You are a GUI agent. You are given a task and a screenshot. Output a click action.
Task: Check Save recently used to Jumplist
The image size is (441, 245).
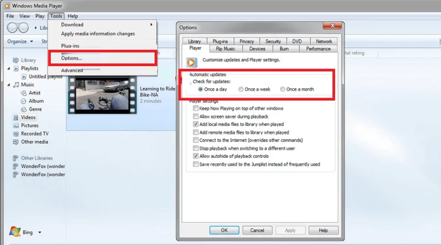point(196,164)
